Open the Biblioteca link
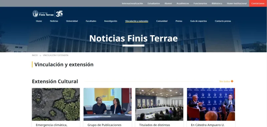The image size is (267, 127). click(x=217, y=3)
